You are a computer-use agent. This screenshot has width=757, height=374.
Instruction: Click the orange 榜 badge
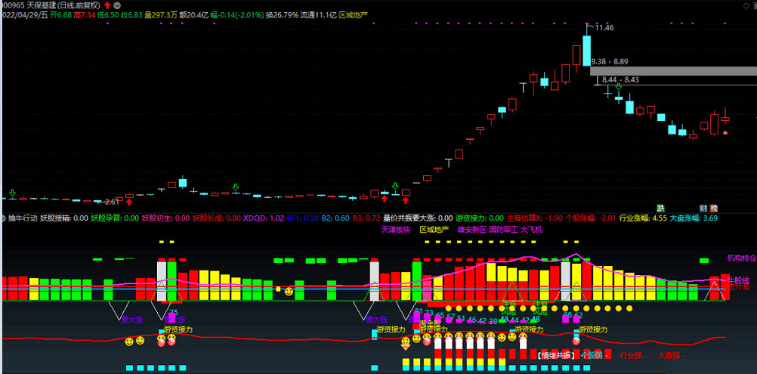click(x=713, y=209)
